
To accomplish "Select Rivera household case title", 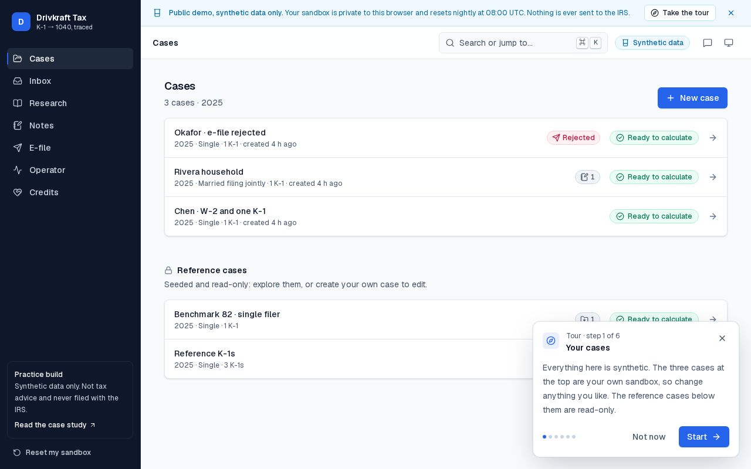I will (209, 172).
